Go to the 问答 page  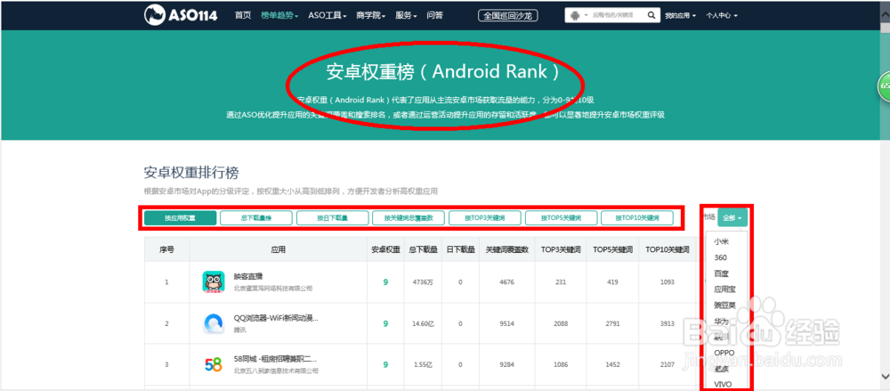(x=435, y=15)
